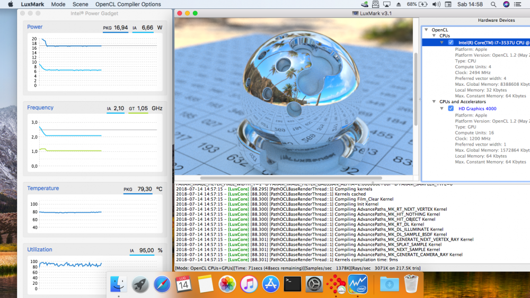Uncheck the HD Graphics 4000 device
Image resolution: width=530 pixels, height=298 pixels.
click(451, 109)
